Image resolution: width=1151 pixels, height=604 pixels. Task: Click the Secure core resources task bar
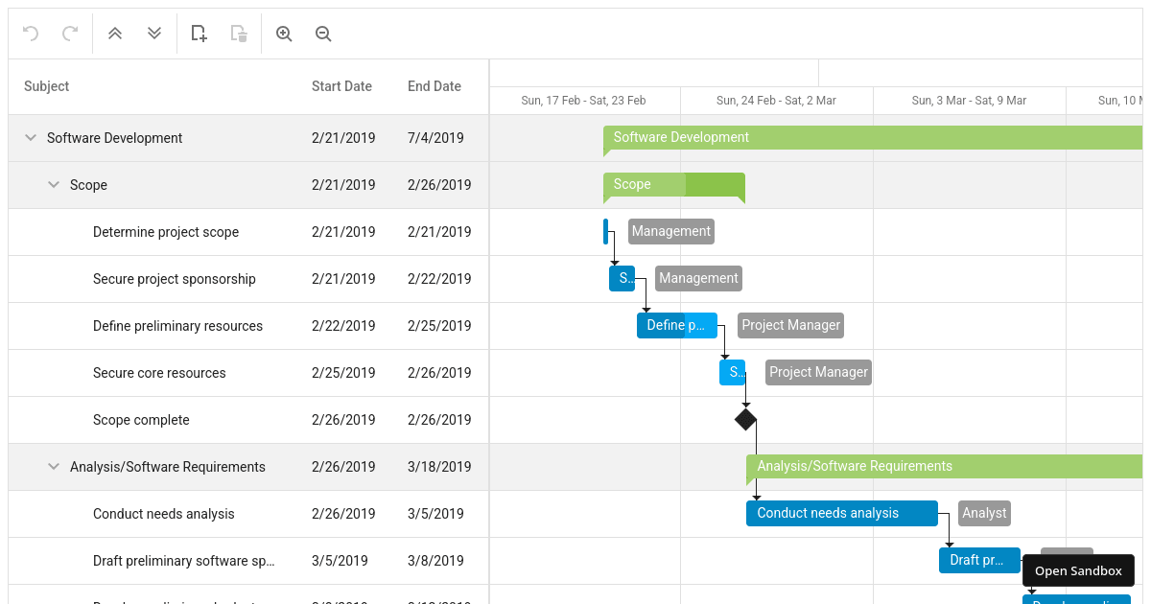pos(733,372)
